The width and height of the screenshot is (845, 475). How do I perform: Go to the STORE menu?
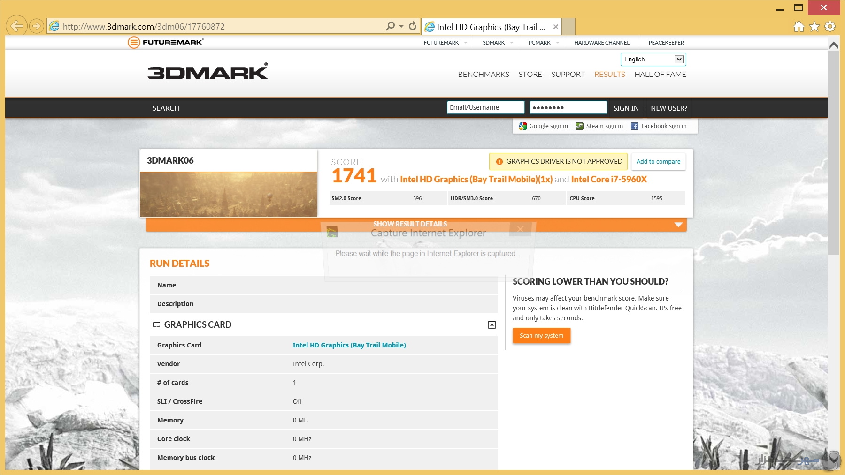[x=530, y=75]
